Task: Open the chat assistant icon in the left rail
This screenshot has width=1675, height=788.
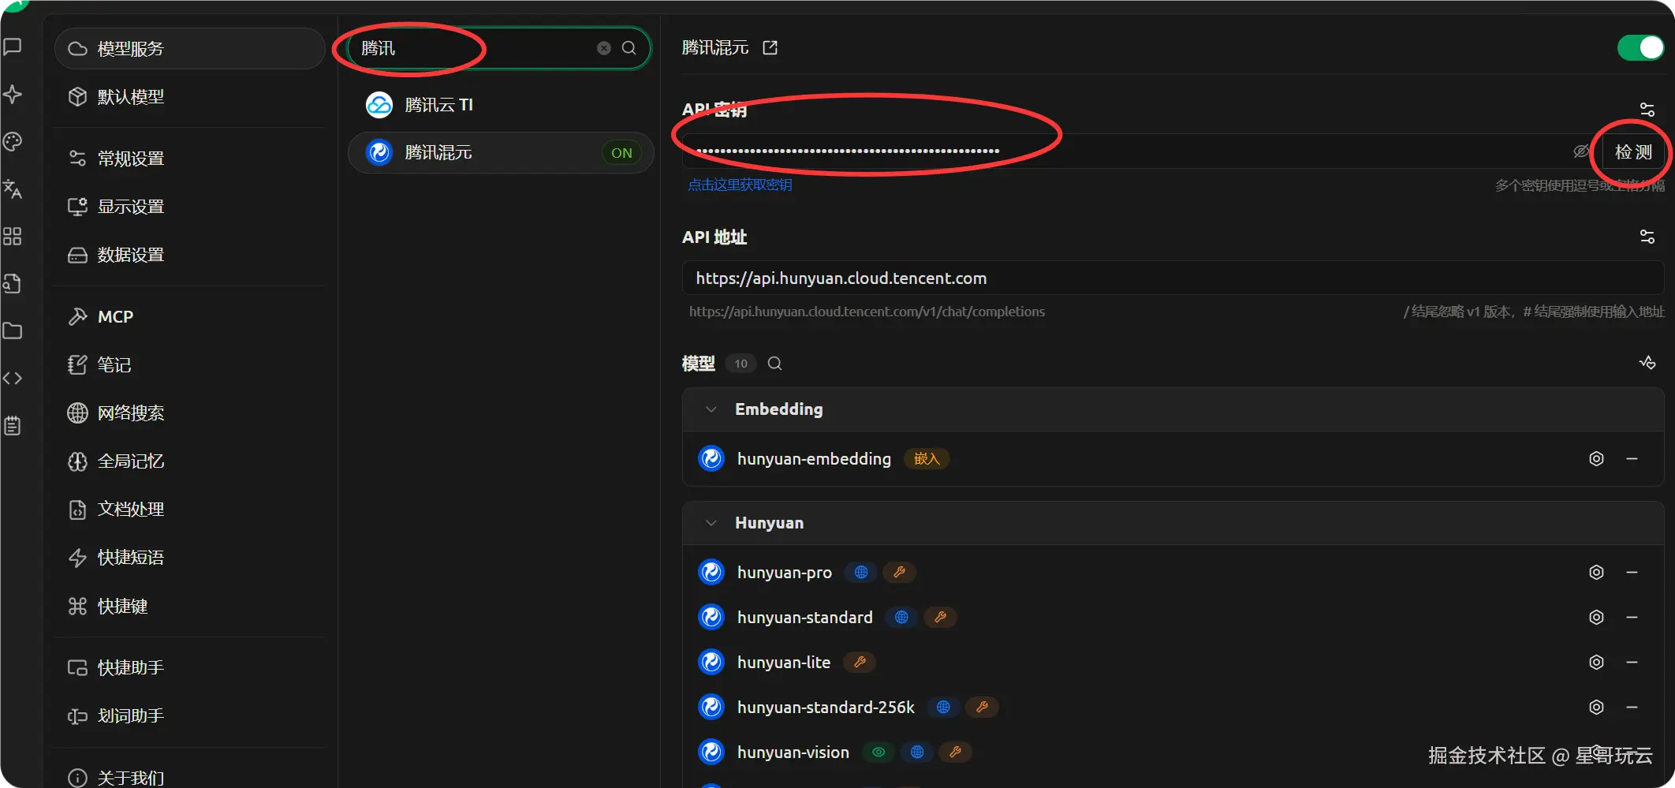Action: click(x=13, y=47)
